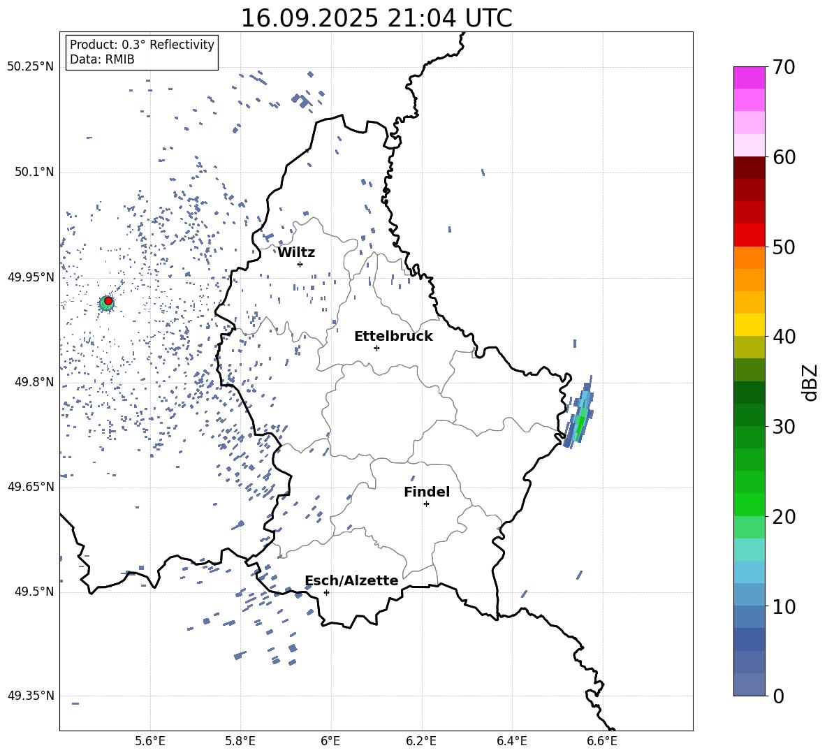Click the red radar site marker
827x755 pixels.
pos(108,301)
